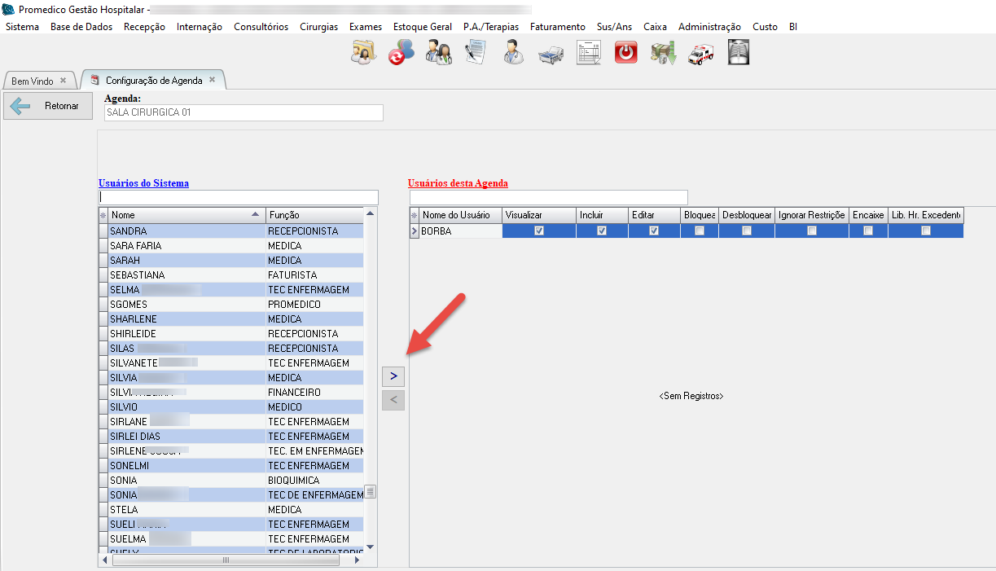Click the Retornar button

point(47,106)
